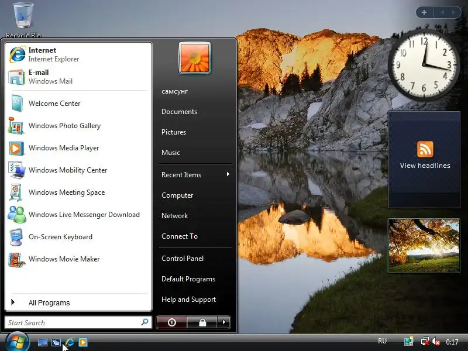468x351 pixels.
Task: Open Windows Live Messenger Download icon
Action: [17, 215]
